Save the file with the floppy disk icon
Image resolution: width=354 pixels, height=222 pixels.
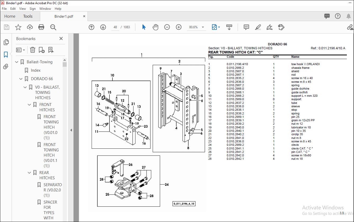click(x=7, y=27)
